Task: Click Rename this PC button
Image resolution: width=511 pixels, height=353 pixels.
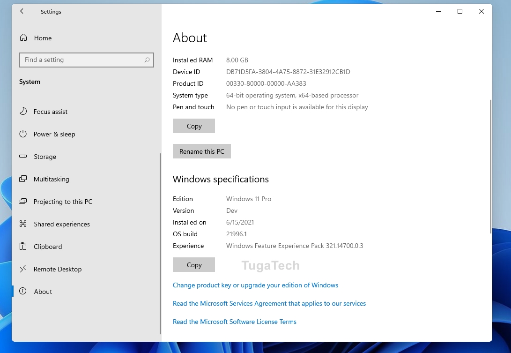Action: (202, 151)
